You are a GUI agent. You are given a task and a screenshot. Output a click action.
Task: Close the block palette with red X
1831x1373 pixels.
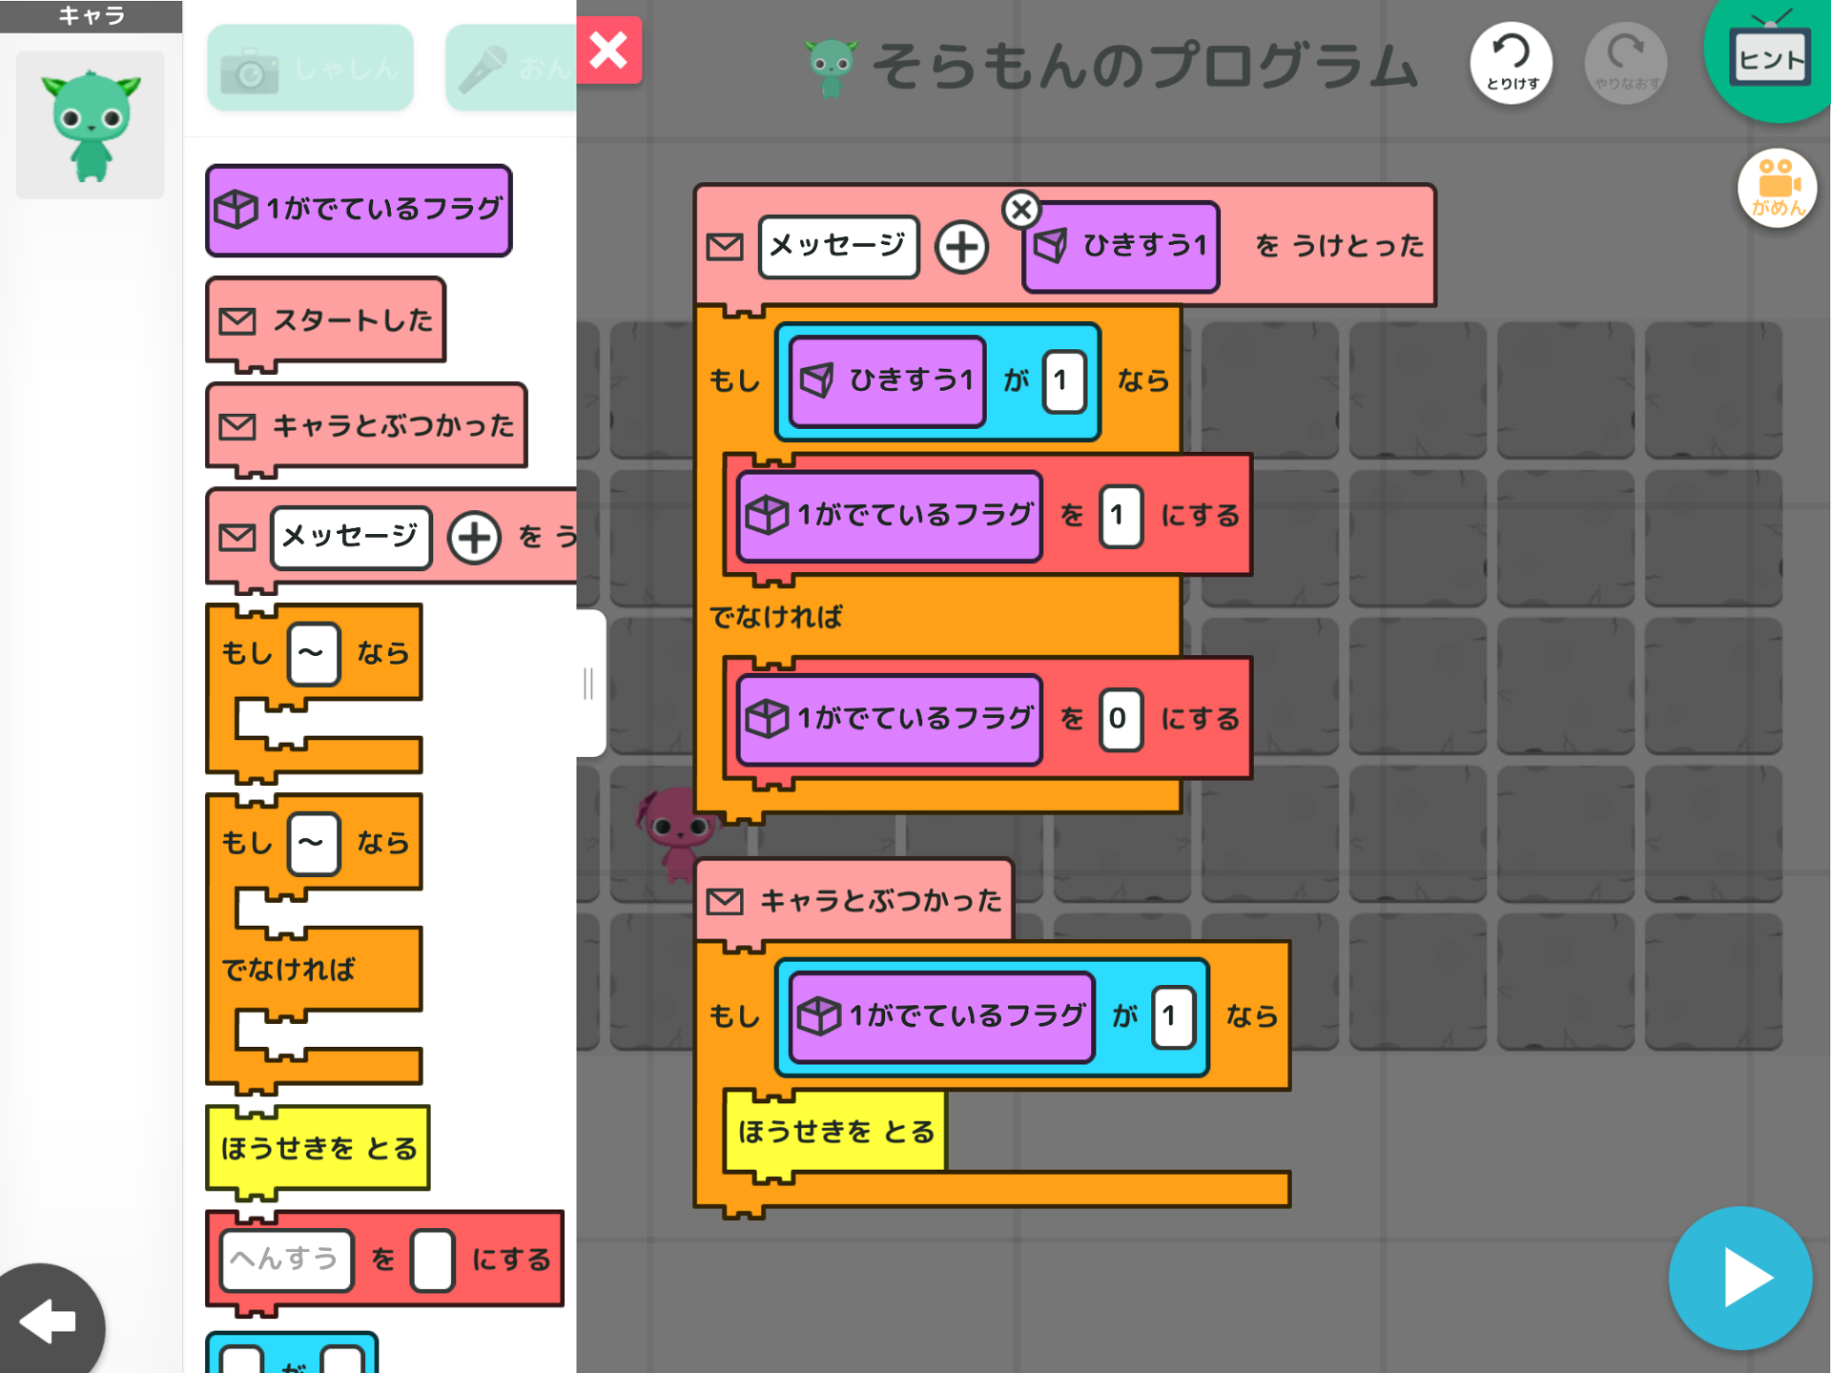click(608, 51)
